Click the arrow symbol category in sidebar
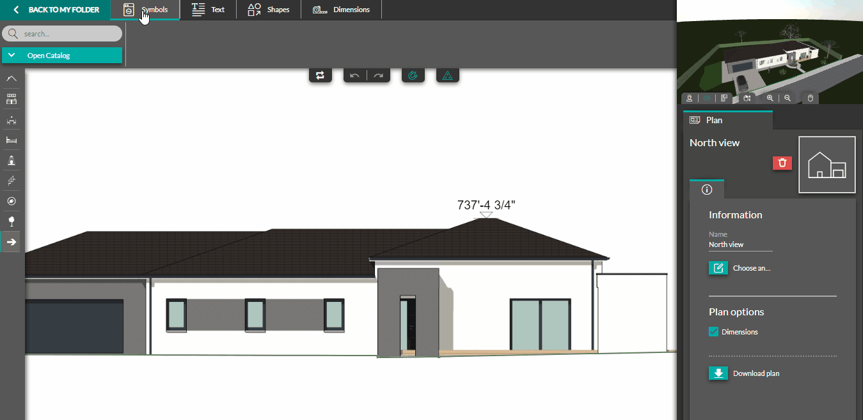This screenshot has width=863, height=420. tap(11, 242)
